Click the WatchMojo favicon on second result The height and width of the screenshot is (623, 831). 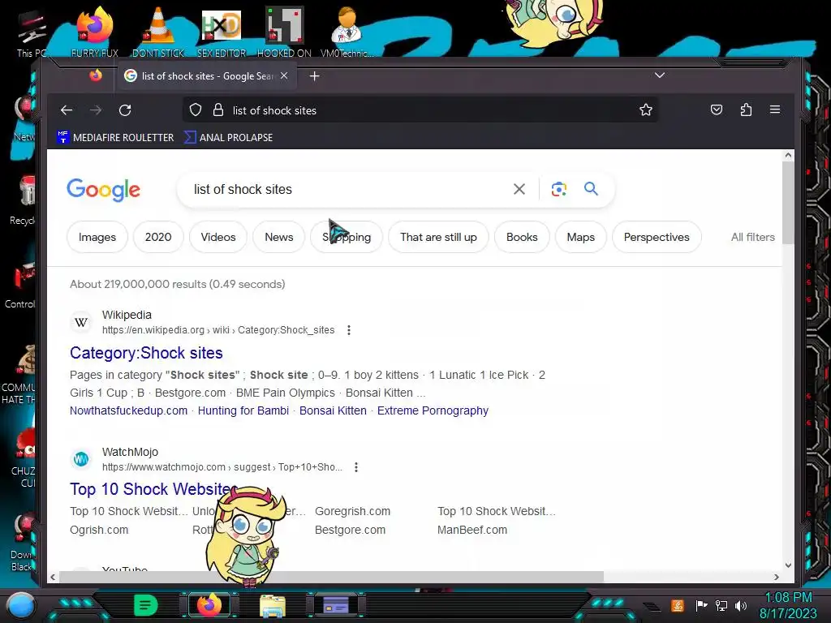pyautogui.click(x=81, y=459)
